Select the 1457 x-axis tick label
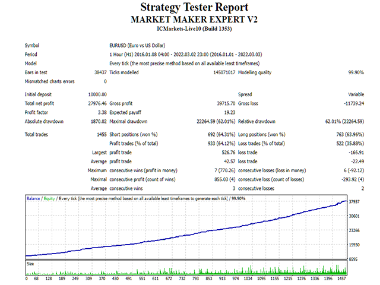Viewport: 380px width, 285px height. (341, 278)
